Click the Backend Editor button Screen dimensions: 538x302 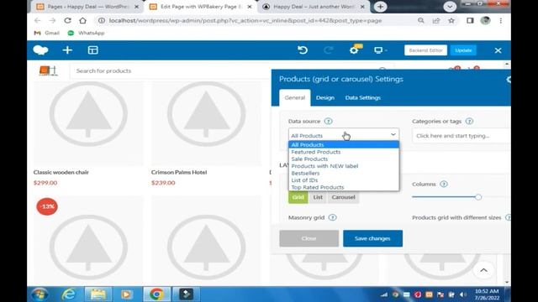(426, 50)
